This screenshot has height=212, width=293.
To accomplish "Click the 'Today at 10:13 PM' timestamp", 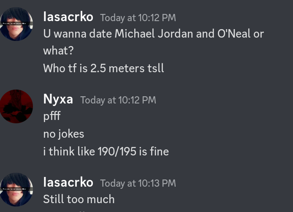I will tap(138, 183).
